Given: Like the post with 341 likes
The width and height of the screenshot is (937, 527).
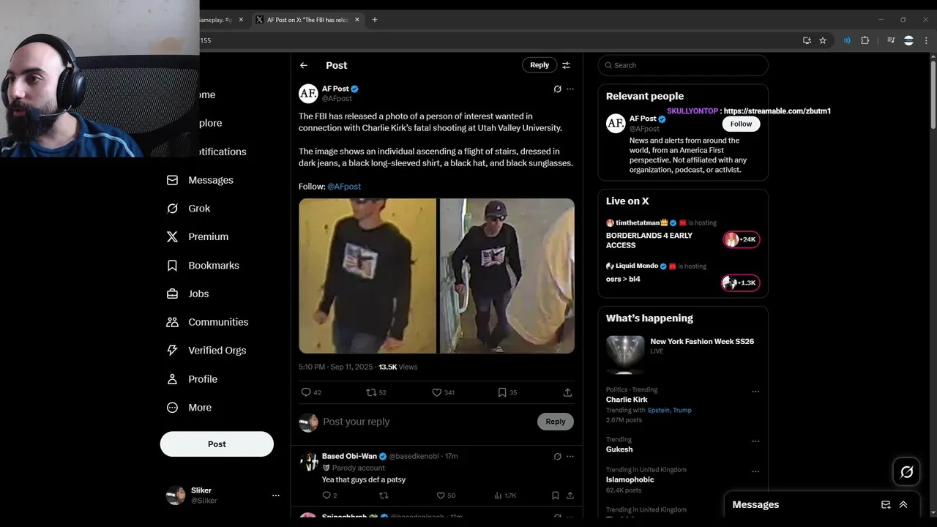Looking at the screenshot, I should click(x=437, y=392).
